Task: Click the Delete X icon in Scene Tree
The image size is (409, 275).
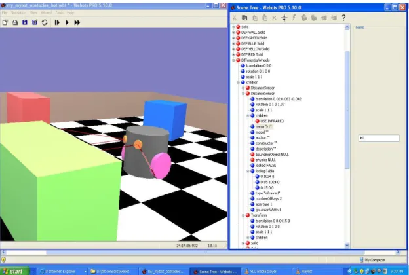Action: 275,18
